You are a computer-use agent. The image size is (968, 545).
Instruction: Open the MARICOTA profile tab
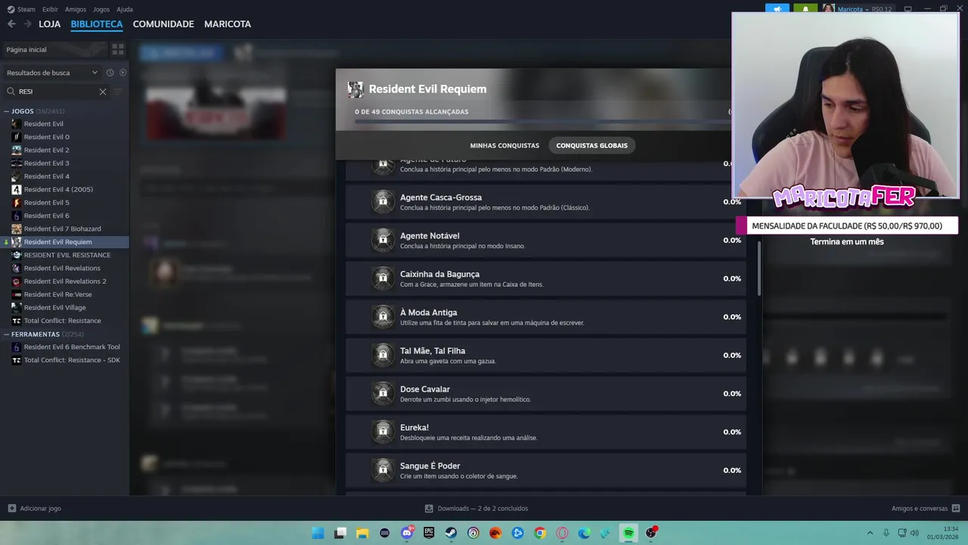228,24
